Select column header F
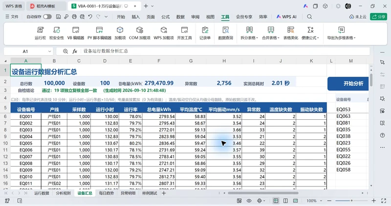The image size is (391, 206). [158, 61]
